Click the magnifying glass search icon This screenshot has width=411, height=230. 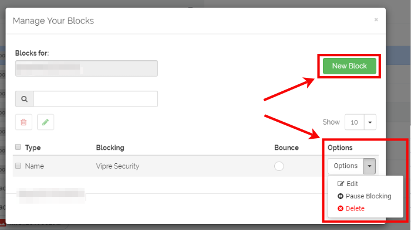[x=25, y=99]
